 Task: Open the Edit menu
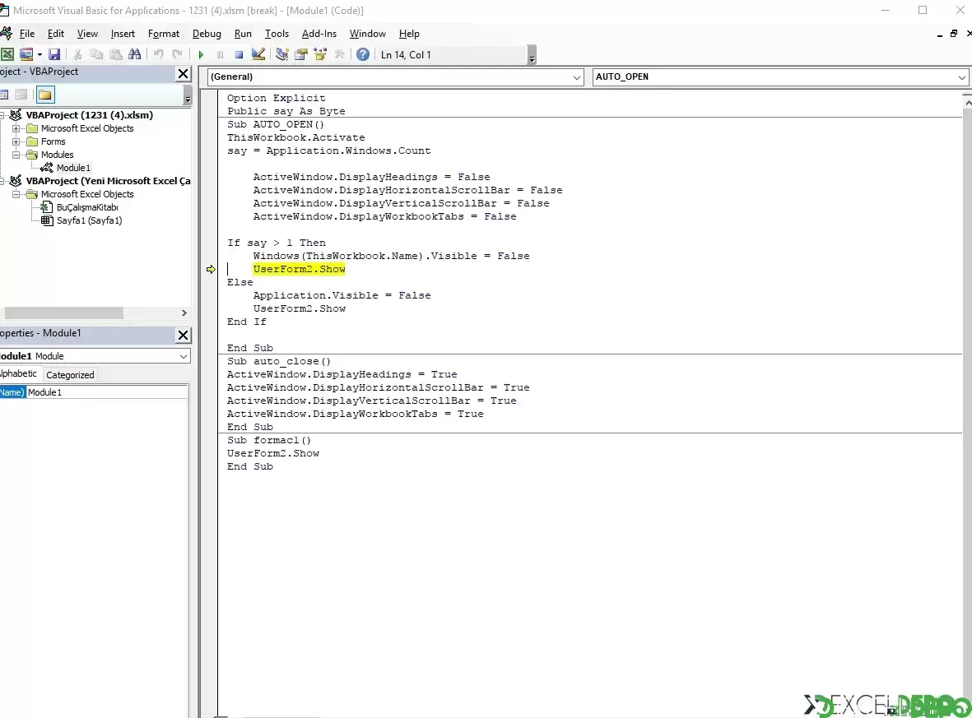tap(56, 34)
